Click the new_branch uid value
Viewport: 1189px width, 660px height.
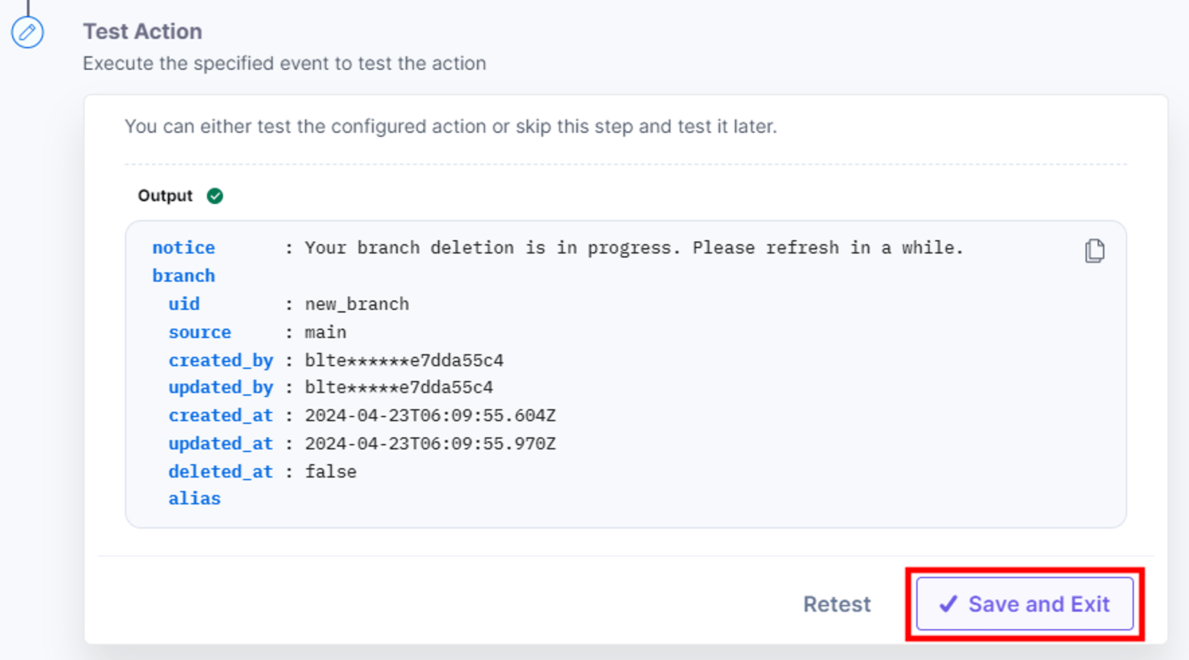[x=357, y=304]
